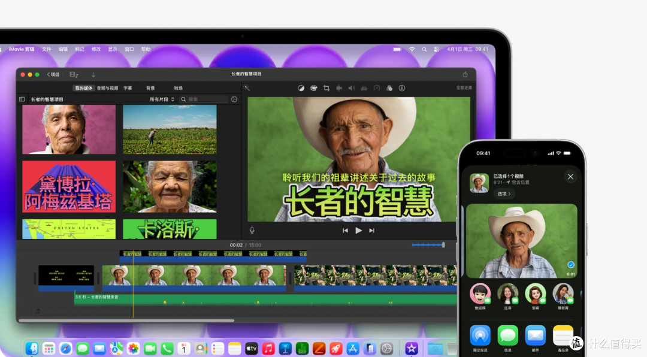
Task: Select the farmer in green field clip
Action: coord(170,129)
